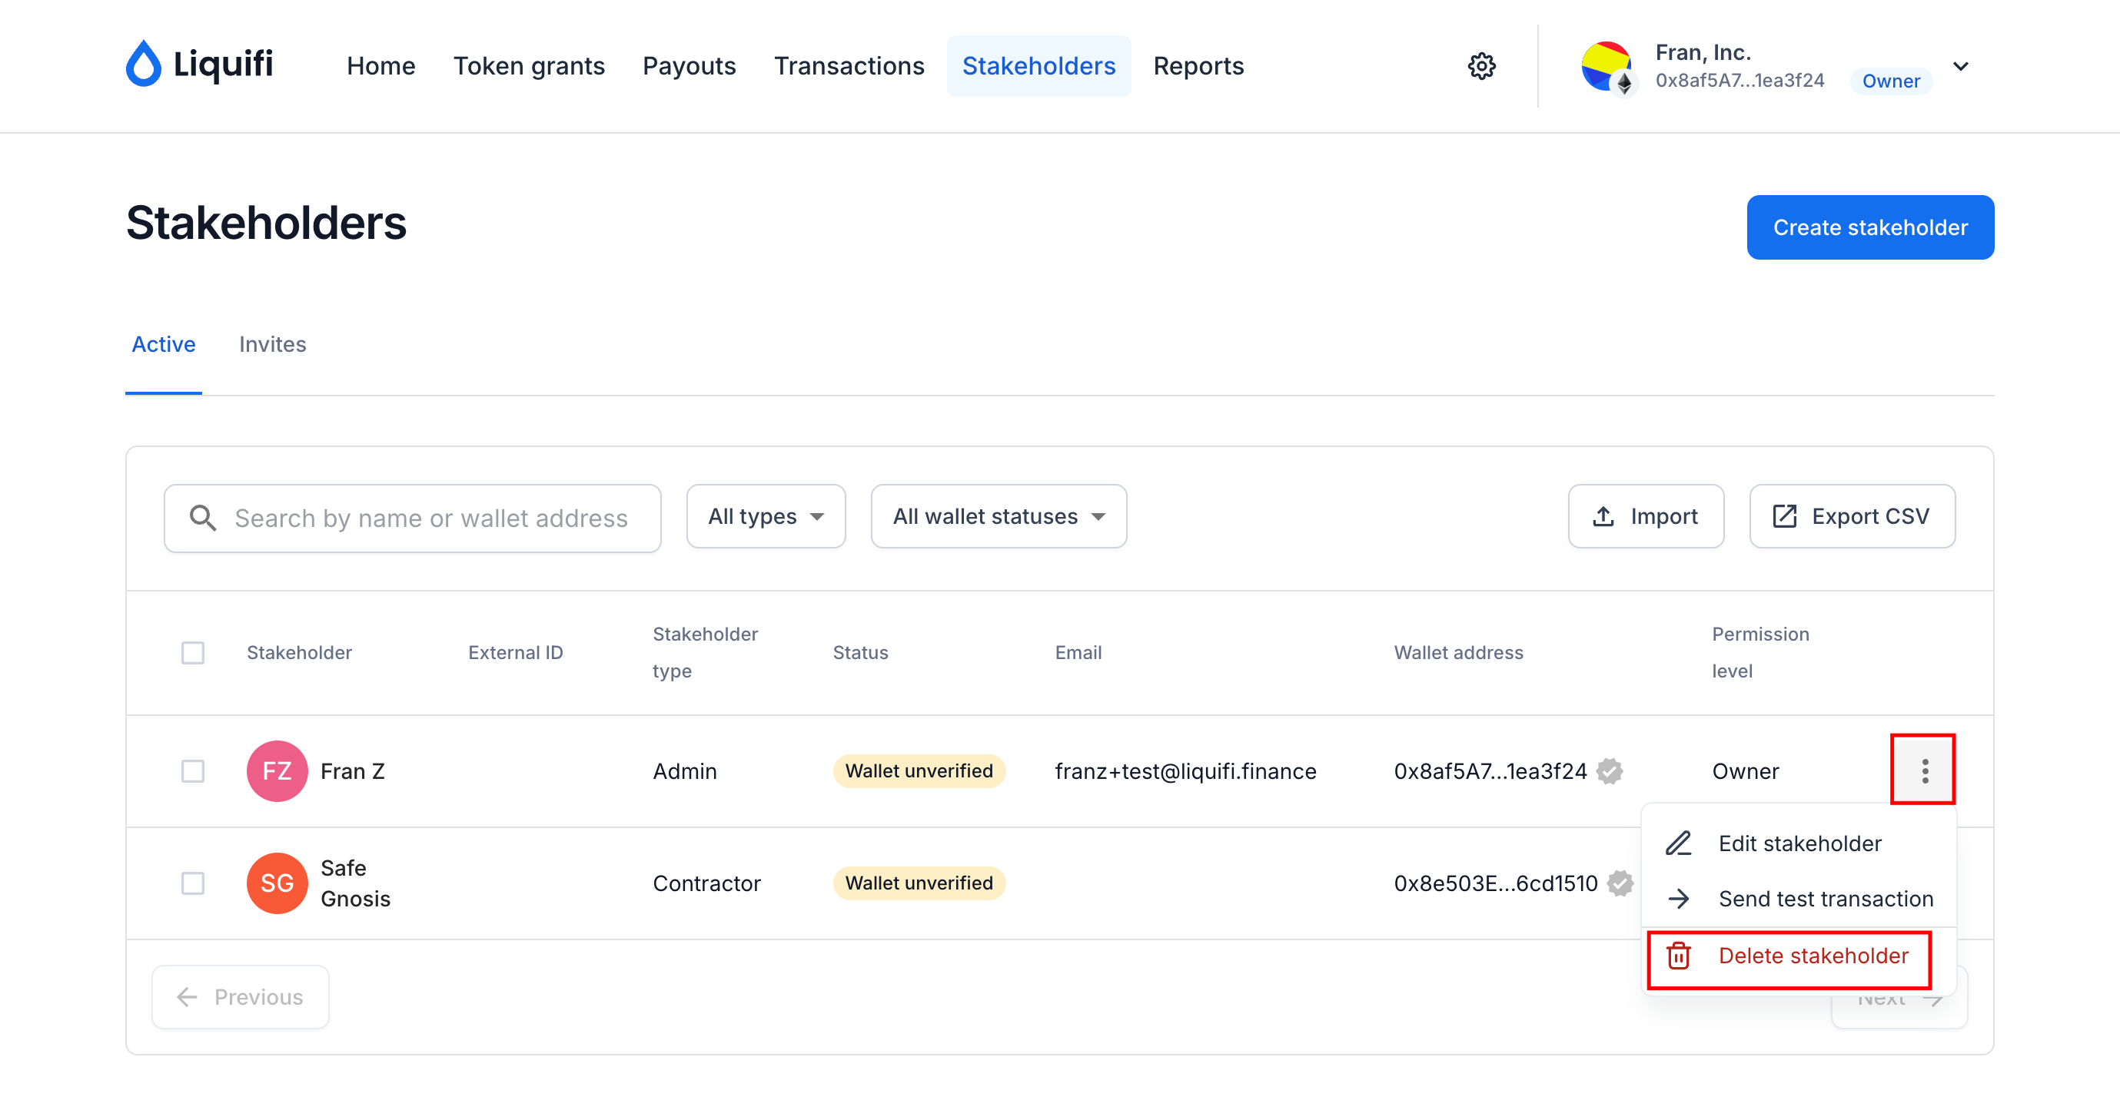Click the verified badge beside 0x8e503E...6cd1510

(x=1620, y=883)
